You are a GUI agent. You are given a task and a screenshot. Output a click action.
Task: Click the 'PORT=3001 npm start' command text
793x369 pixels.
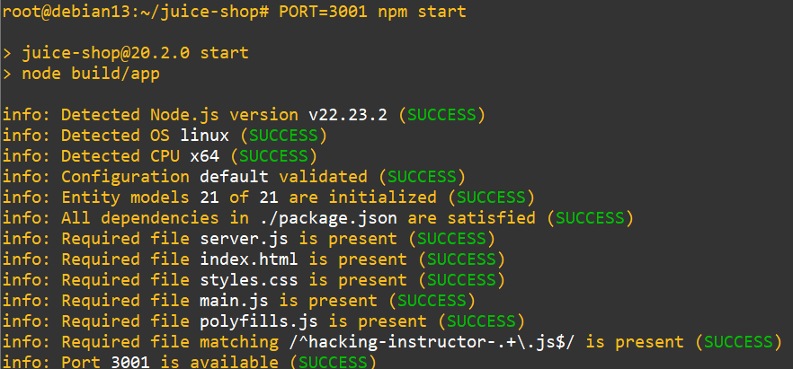tap(372, 11)
